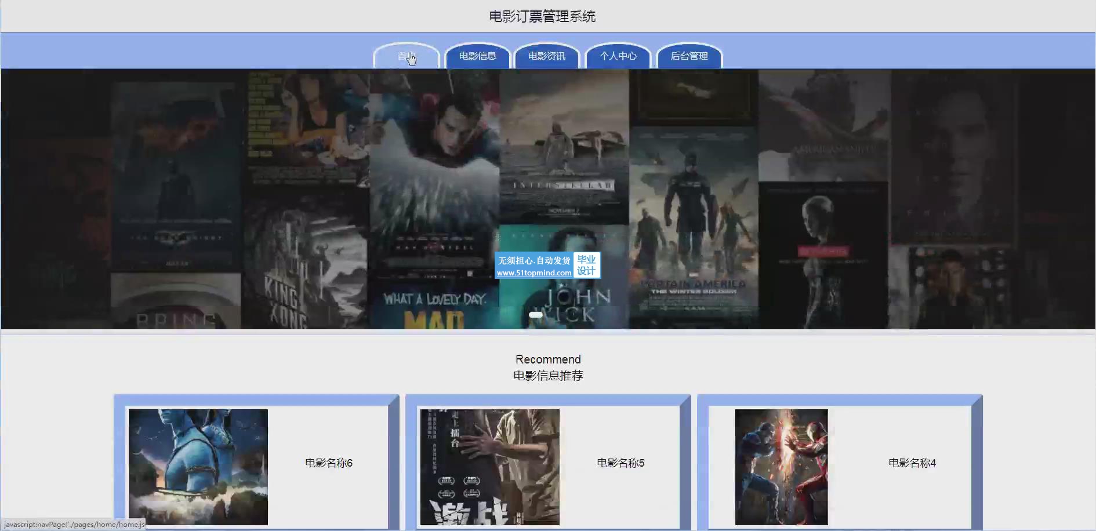Image resolution: width=1096 pixels, height=531 pixels.
Task: Click the Recommend heading text
Action: (x=548, y=359)
